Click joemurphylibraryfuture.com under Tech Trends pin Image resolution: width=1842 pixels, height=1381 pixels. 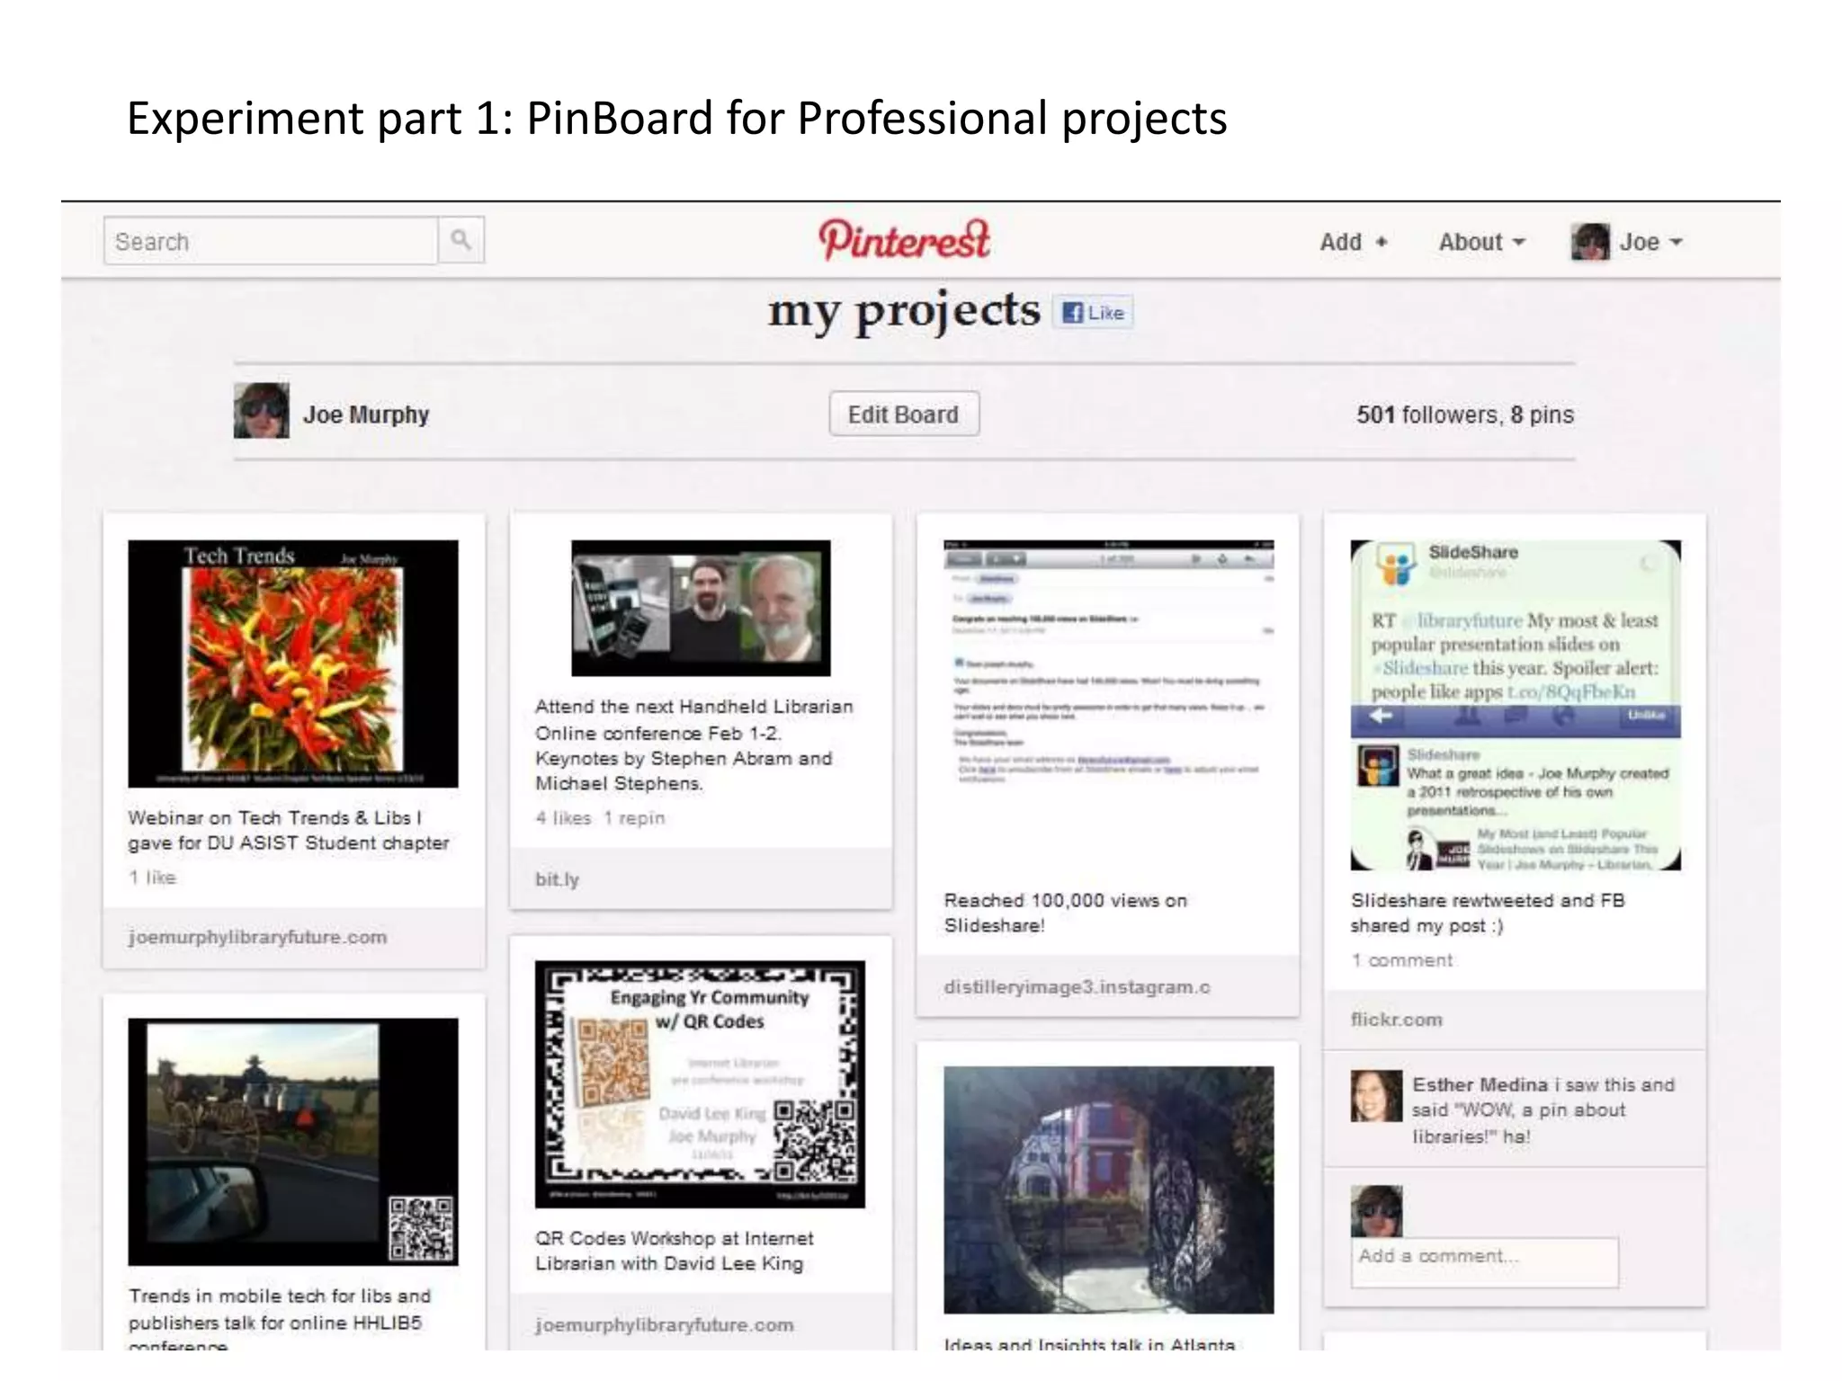click(257, 937)
